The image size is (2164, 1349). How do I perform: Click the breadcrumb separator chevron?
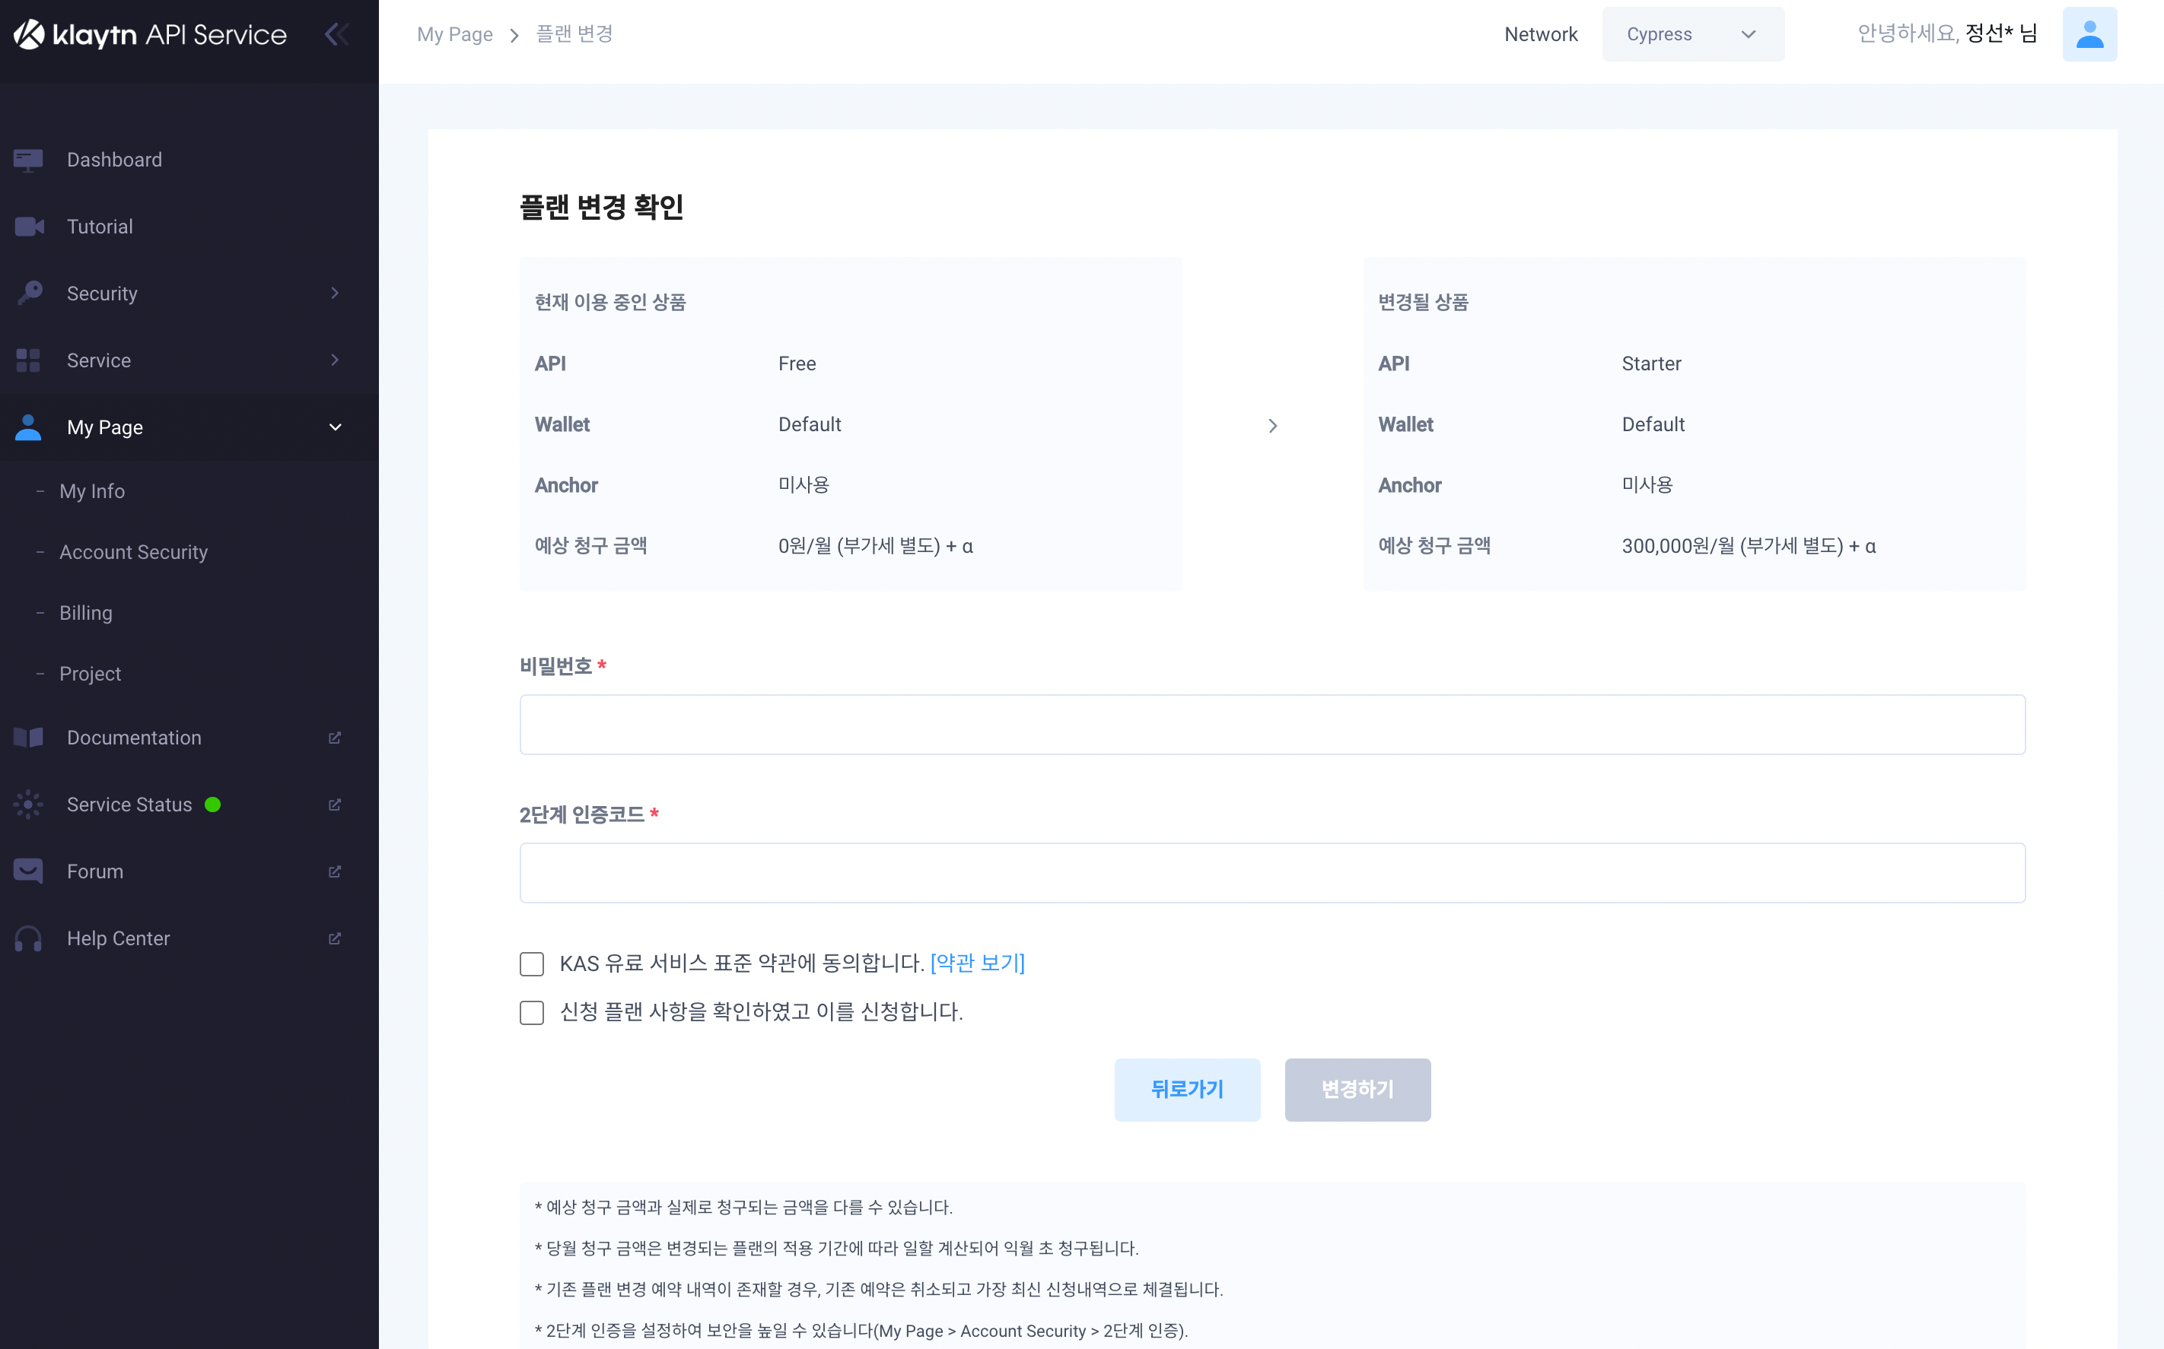click(x=514, y=36)
